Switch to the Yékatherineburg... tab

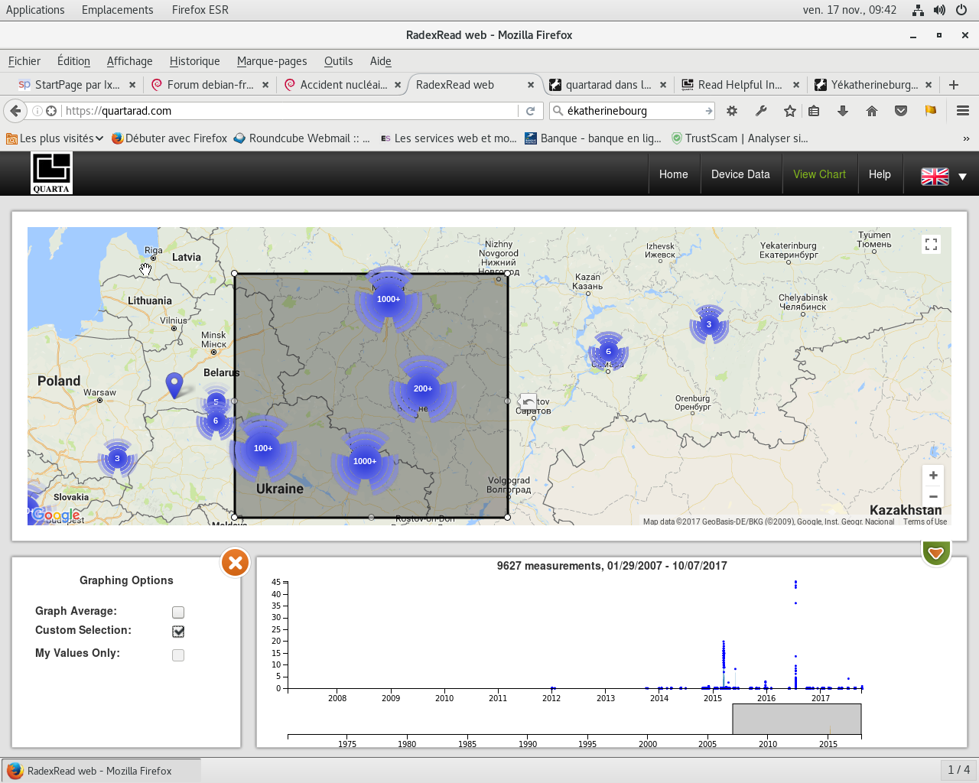coord(873,85)
